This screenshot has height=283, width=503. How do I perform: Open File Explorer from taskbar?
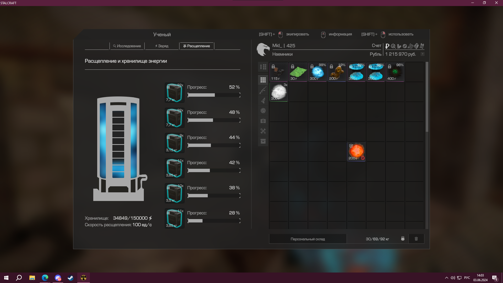(x=32, y=278)
